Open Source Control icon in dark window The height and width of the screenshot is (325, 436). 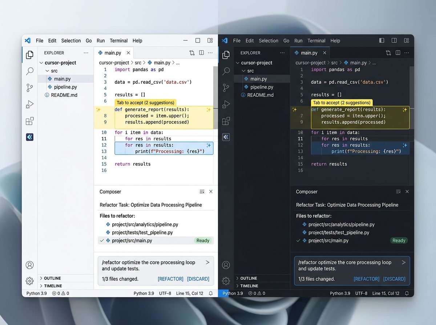(x=226, y=88)
